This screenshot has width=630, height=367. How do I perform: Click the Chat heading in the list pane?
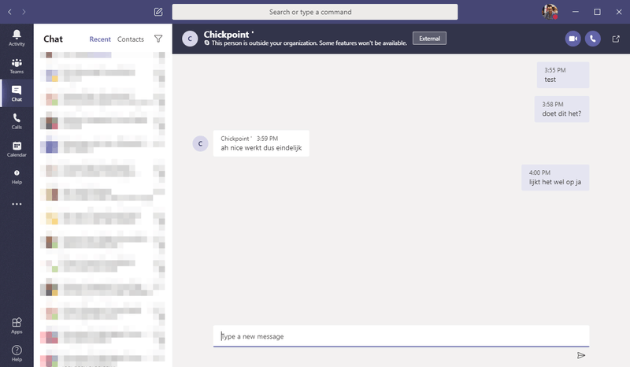[x=53, y=39]
